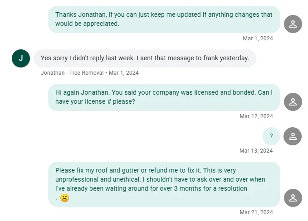Viewport: 308px width, 221px height.
Task: Click the 'Mar 12, 2024' timestamp
Action: pos(256,116)
